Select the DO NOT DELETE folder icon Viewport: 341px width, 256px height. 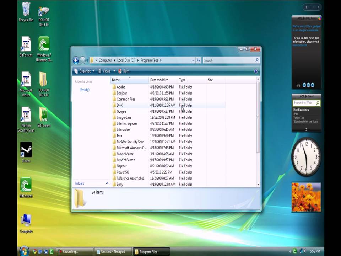pyautogui.click(x=44, y=84)
